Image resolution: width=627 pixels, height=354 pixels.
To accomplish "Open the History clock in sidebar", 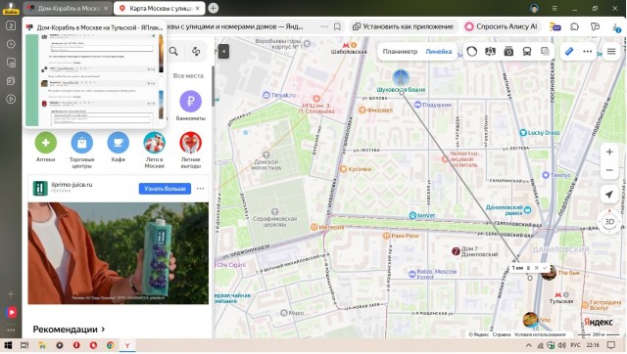I will tap(11, 44).
